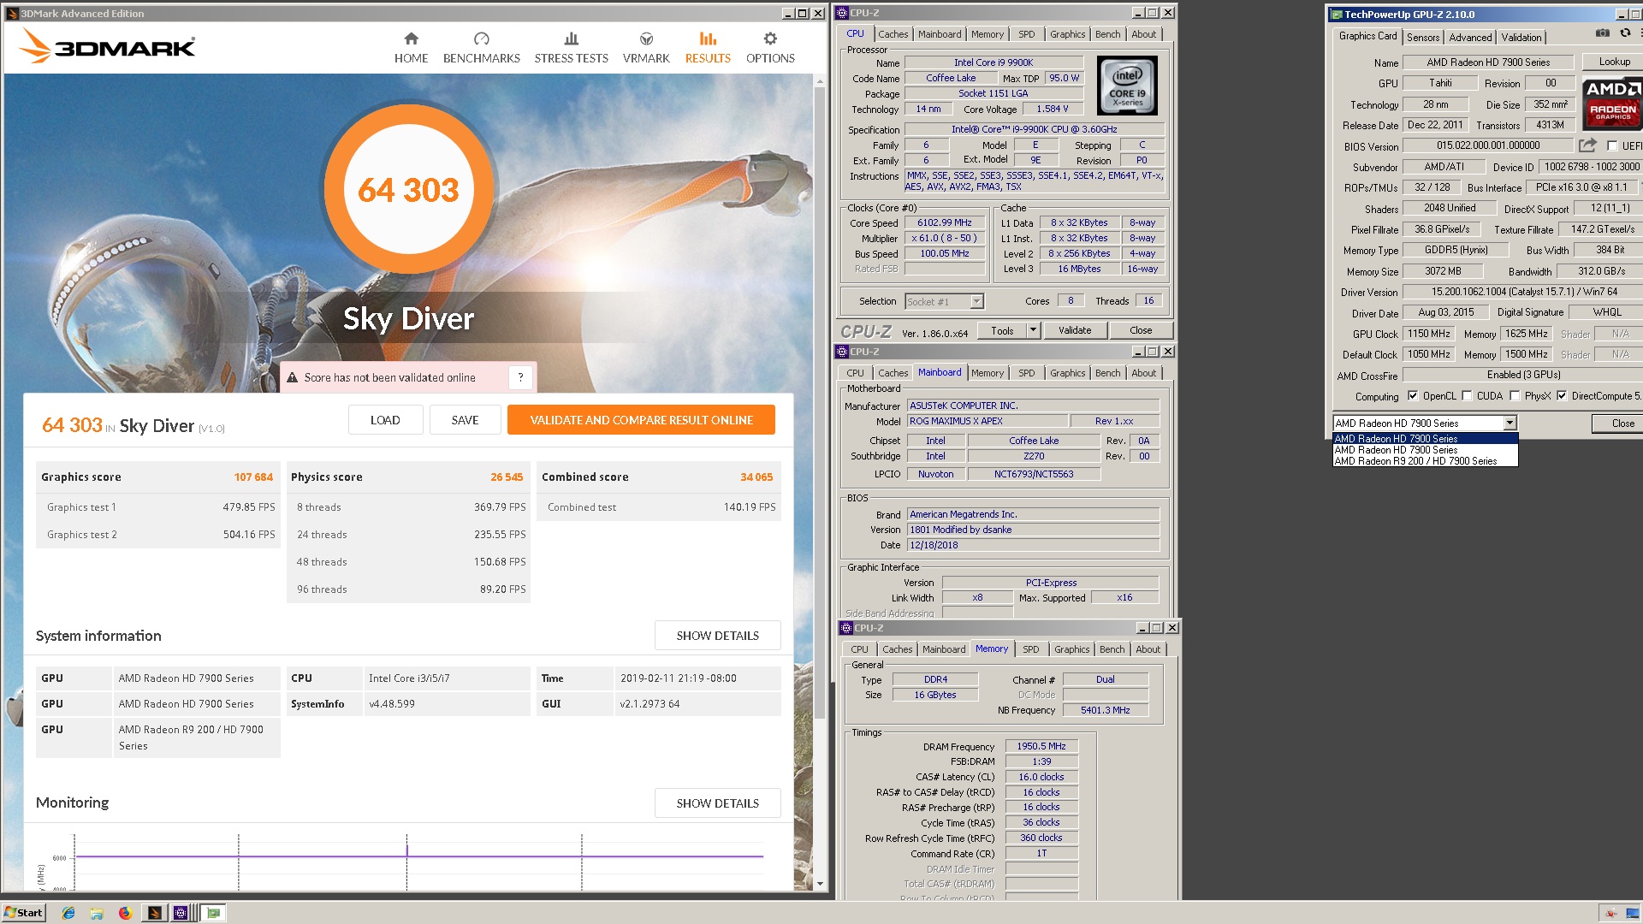
Task: Click the 3DMark vertical scrollbar down arrow
Action: 820,884
